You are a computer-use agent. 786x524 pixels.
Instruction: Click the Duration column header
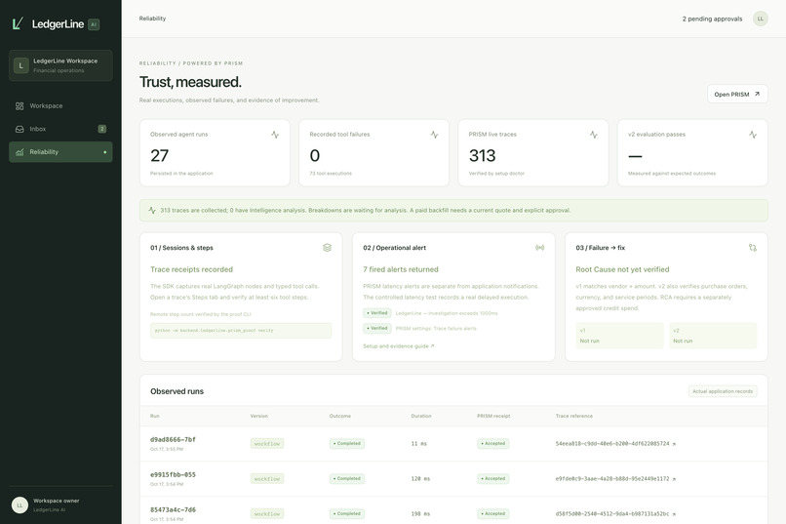coord(421,416)
